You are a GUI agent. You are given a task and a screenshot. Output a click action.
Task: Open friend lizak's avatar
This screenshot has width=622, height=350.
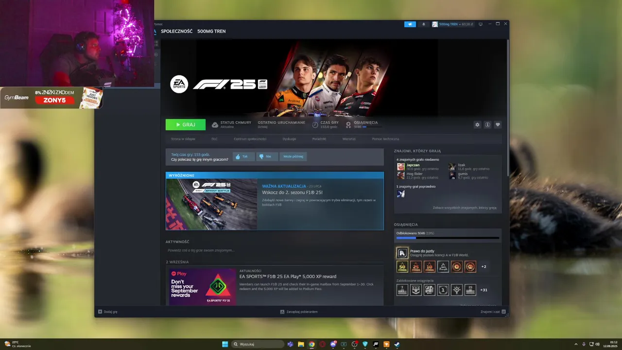452,167
